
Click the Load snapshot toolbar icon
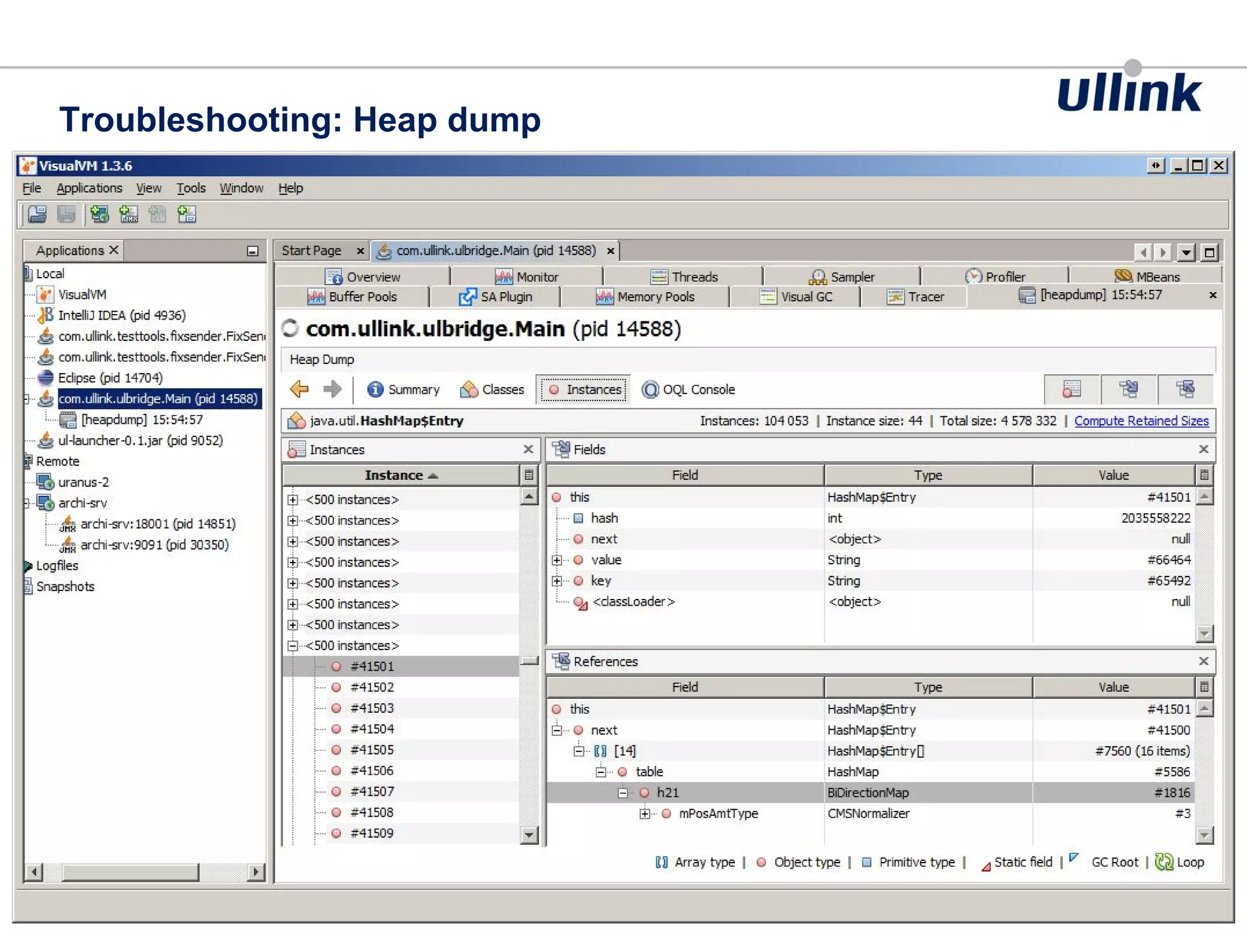tap(37, 214)
